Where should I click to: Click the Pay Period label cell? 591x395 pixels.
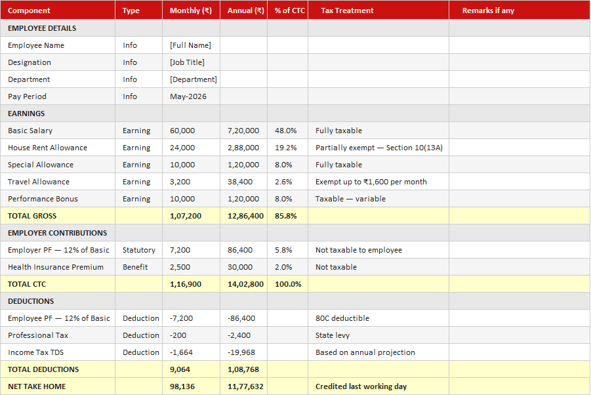[58, 96]
